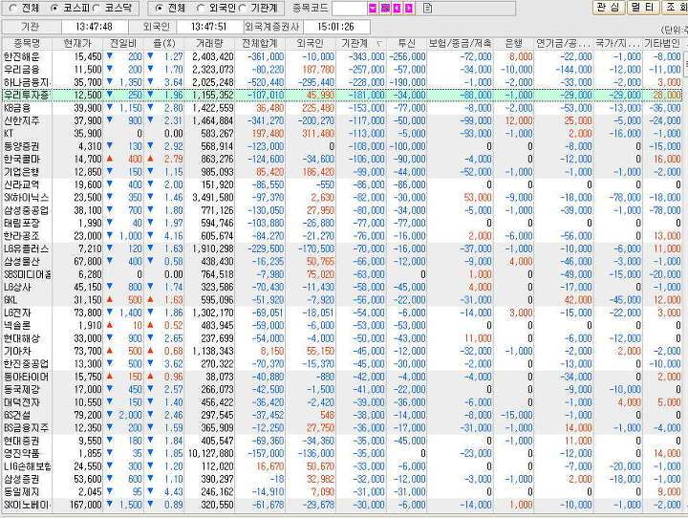Sort by the 전일비 column header

coord(123,43)
